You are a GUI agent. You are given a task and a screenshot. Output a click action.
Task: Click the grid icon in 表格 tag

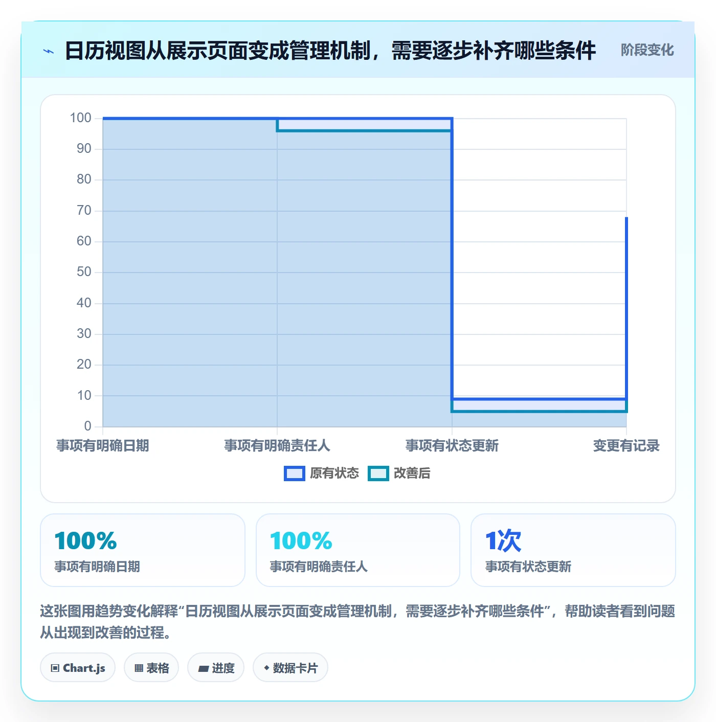pyautogui.click(x=139, y=668)
